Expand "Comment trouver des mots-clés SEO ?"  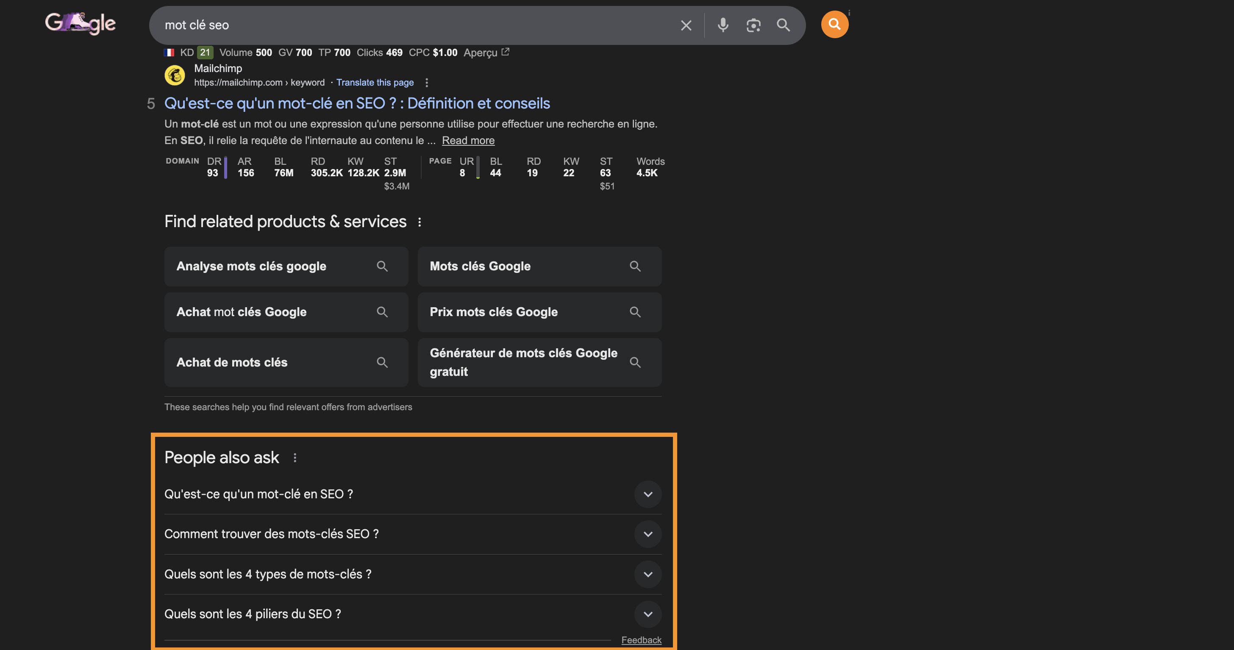648,534
